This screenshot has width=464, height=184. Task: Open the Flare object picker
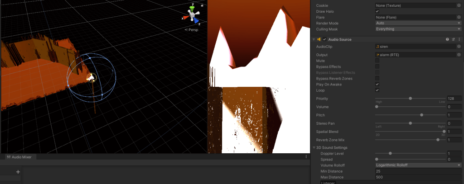(x=459, y=17)
